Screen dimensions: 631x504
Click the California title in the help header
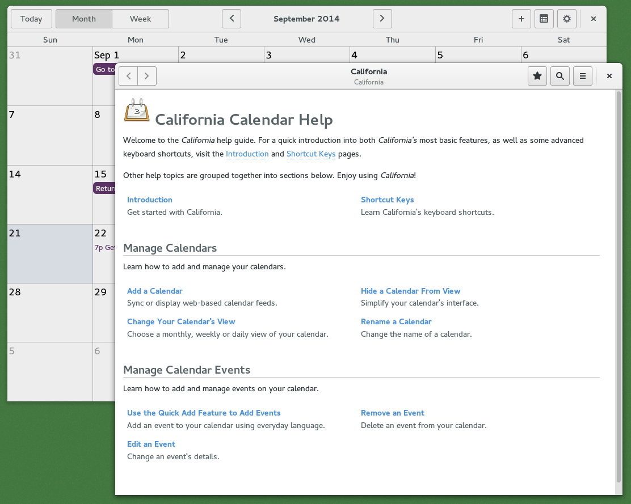click(368, 71)
